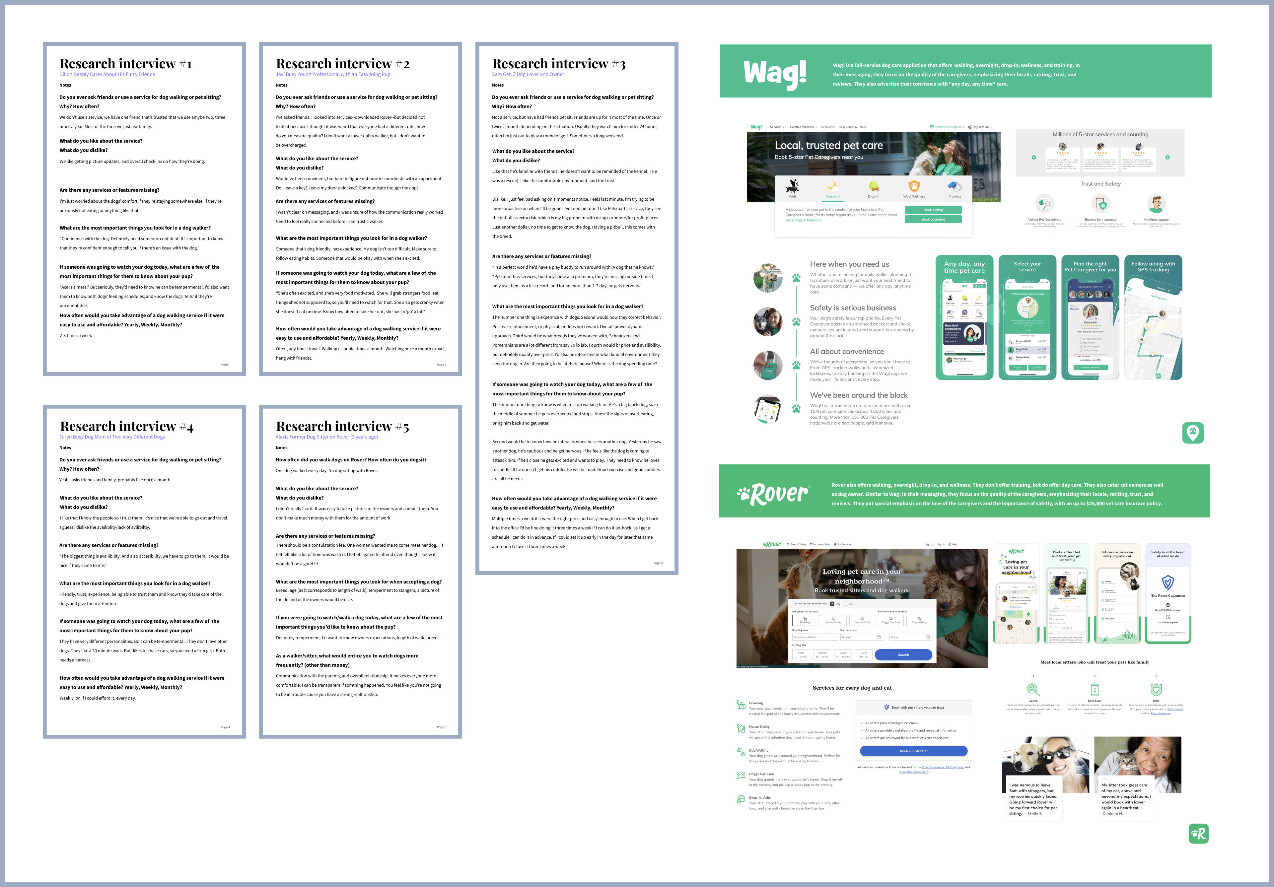Viewport: 1274px width, 887px height.
Task: Select the Walk dog service icon
Action: pyautogui.click(x=792, y=186)
